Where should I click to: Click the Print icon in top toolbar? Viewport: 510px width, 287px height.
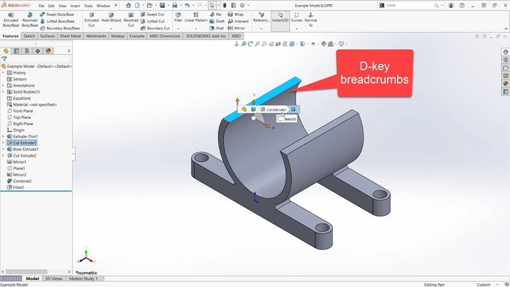pyautogui.click(x=175, y=5)
